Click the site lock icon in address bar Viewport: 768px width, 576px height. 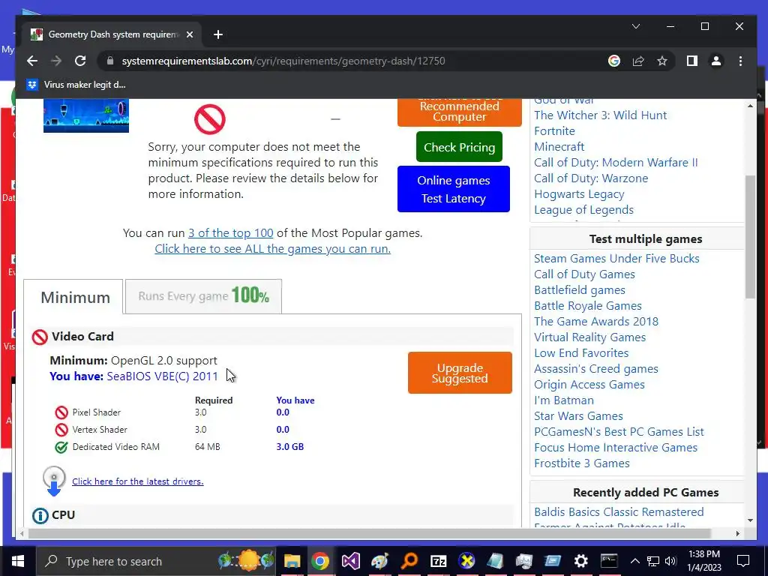(110, 61)
